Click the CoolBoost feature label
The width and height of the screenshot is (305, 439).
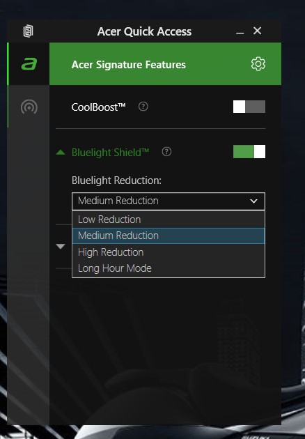click(x=98, y=107)
